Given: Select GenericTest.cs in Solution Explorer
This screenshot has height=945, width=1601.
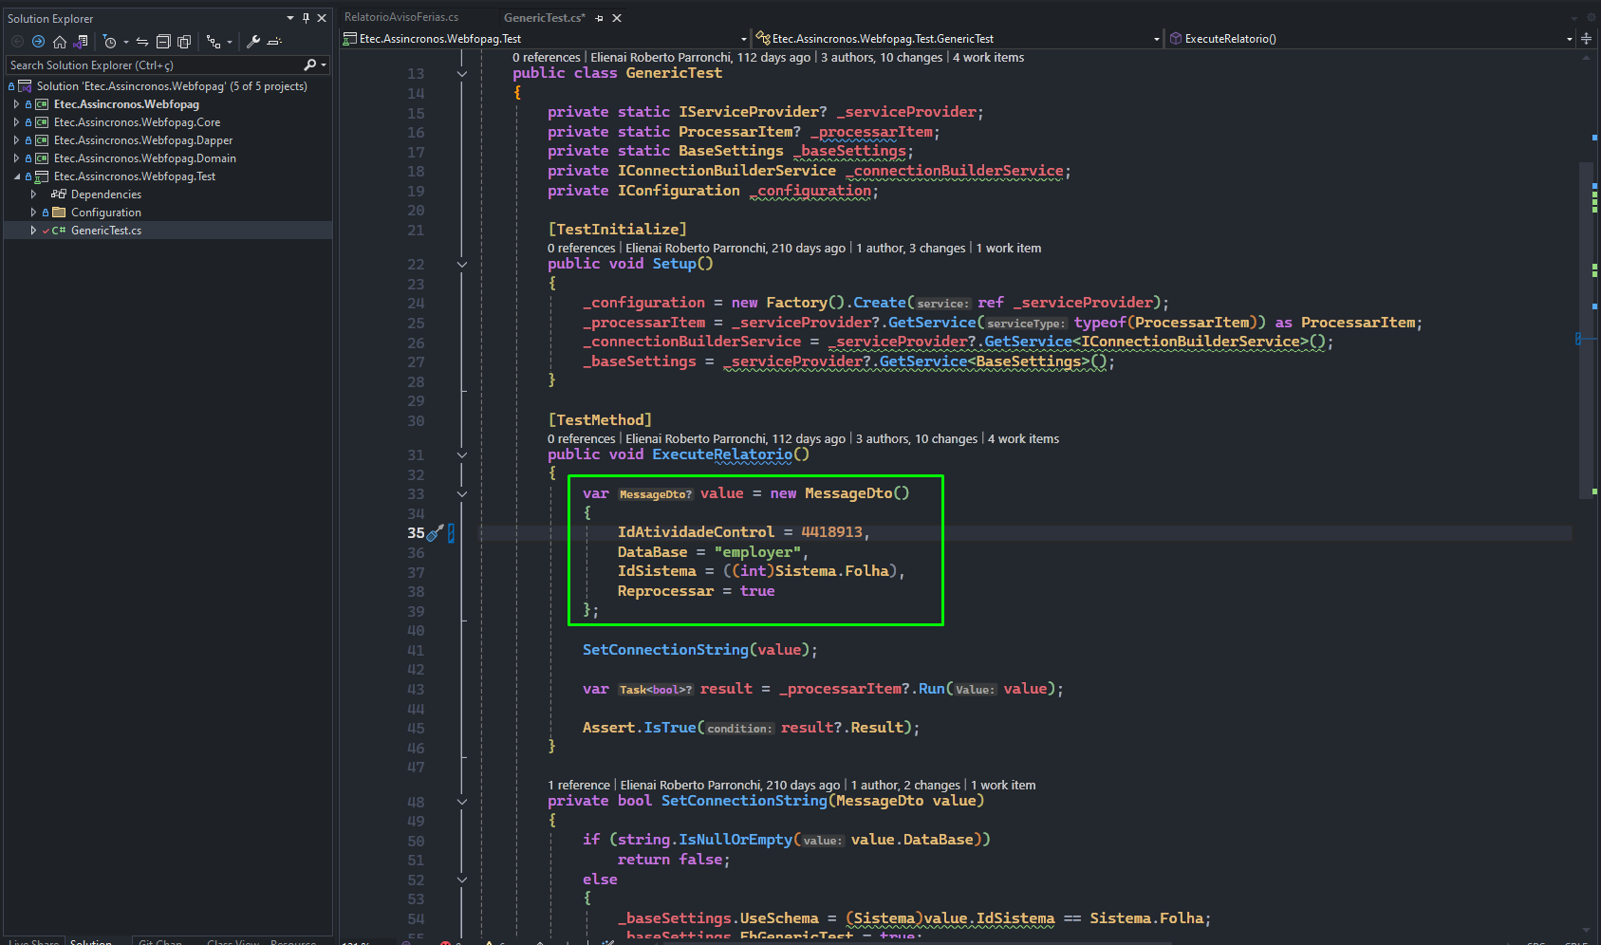Looking at the screenshot, I should pos(106,231).
